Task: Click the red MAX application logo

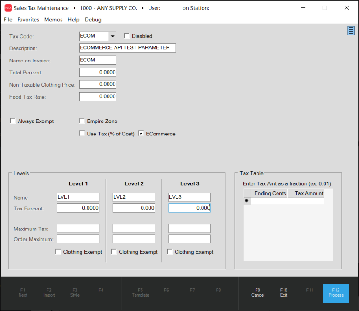Action: pyautogui.click(x=8, y=8)
